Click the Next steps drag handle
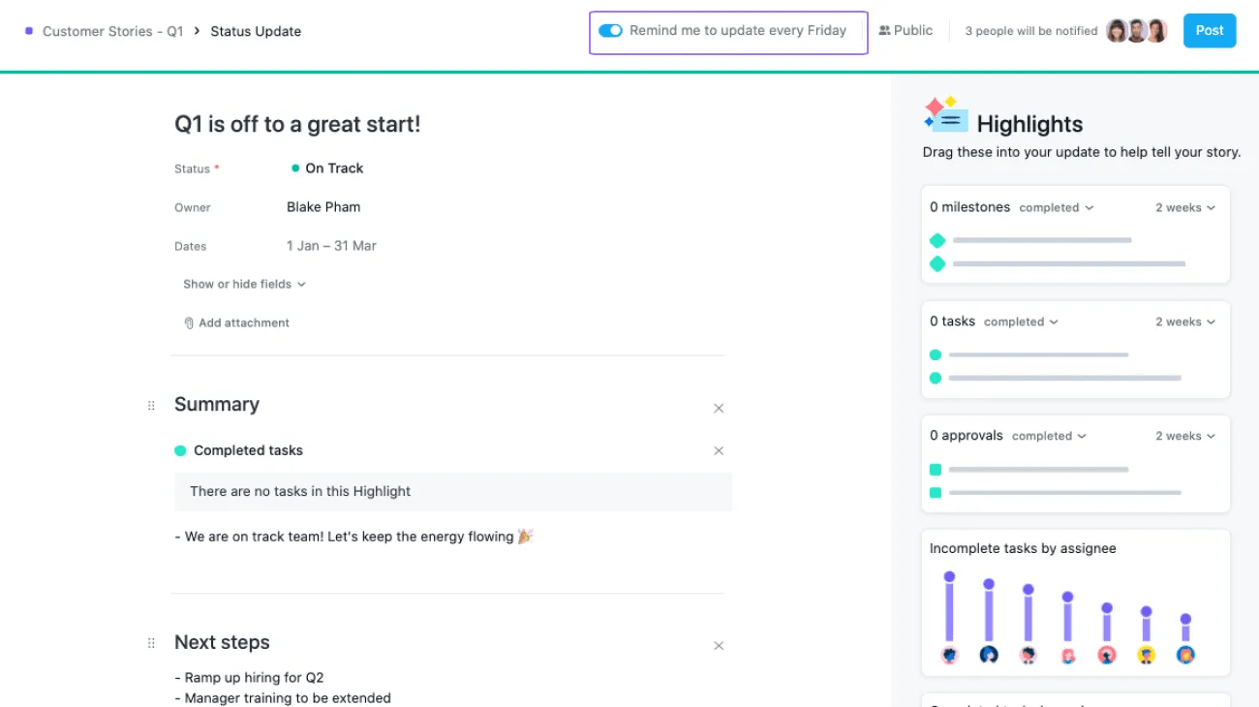Screen dimensions: 1259x707 coord(150,642)
